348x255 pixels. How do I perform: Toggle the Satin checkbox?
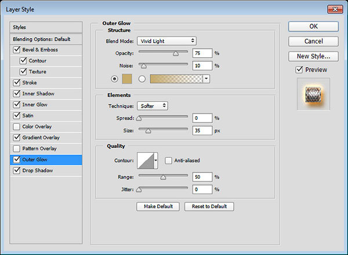point(17,116)
